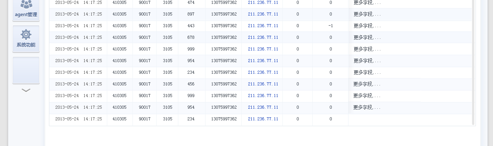
Task: Expand sidebar with the down chevron
Action: tap(26, 90)
